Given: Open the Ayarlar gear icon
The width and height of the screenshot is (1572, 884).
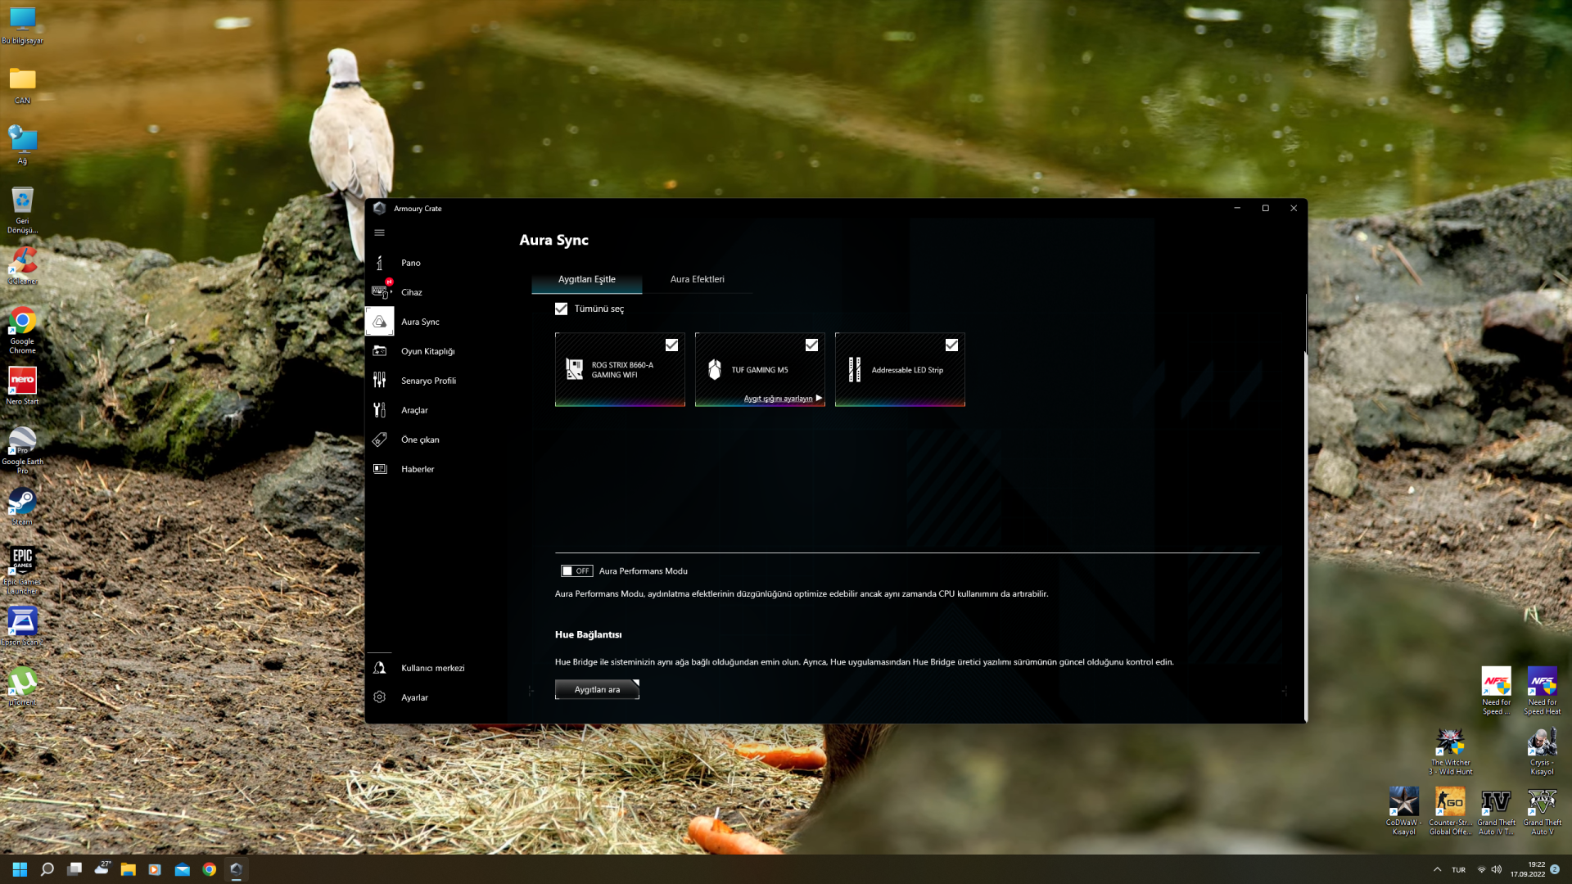Looking at the screenshot, I should pos(379,697).
